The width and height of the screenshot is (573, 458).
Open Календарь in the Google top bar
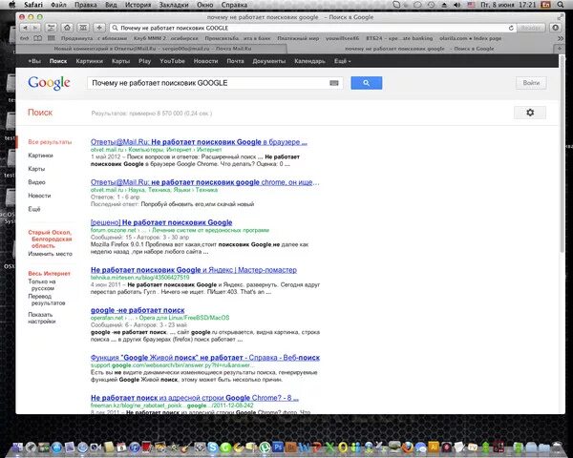pos(309,61)
